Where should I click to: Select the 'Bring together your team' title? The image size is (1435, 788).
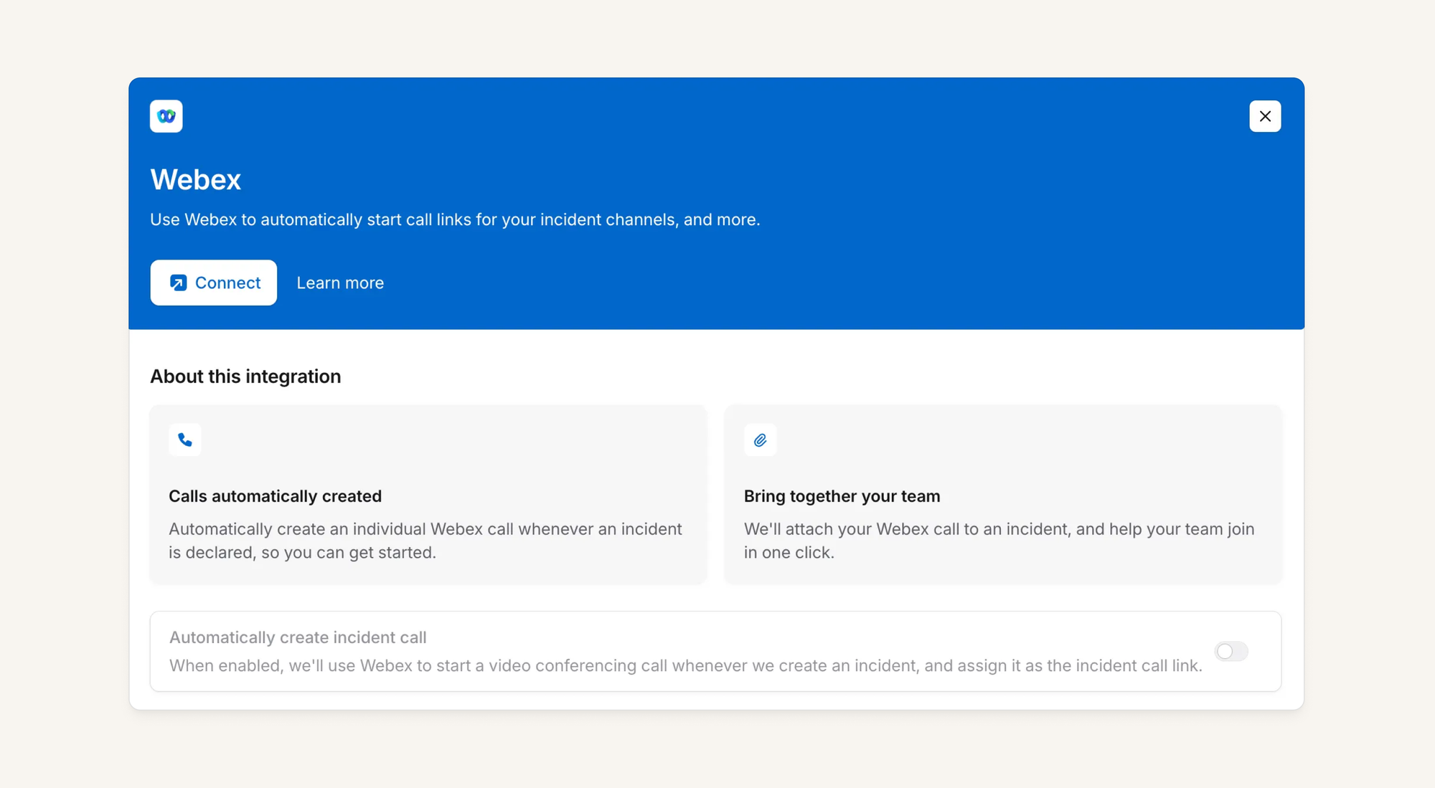(842, 496)
